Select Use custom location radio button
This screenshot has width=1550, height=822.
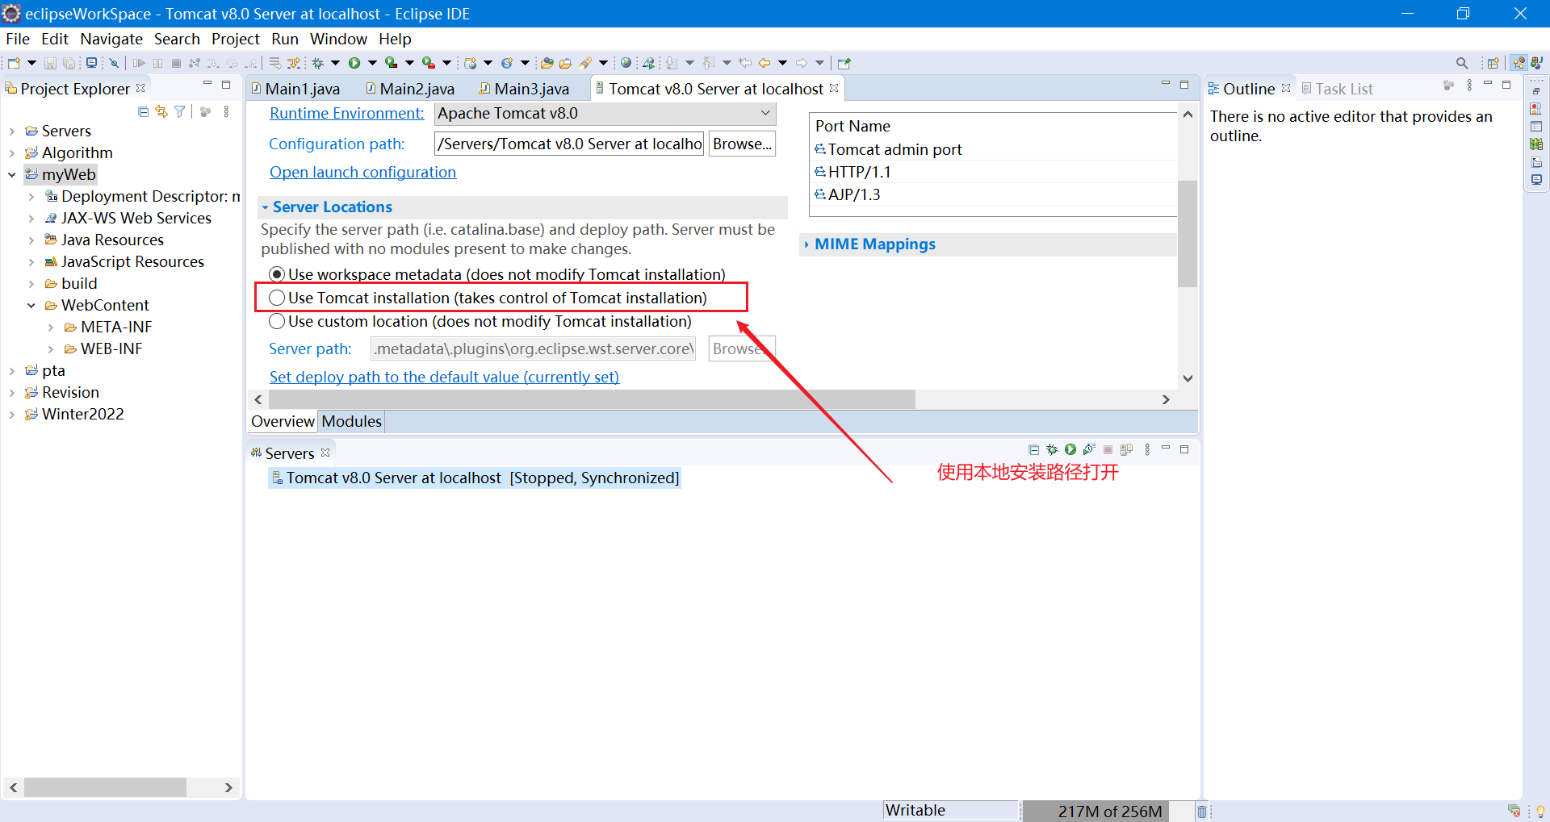[277, 321]
